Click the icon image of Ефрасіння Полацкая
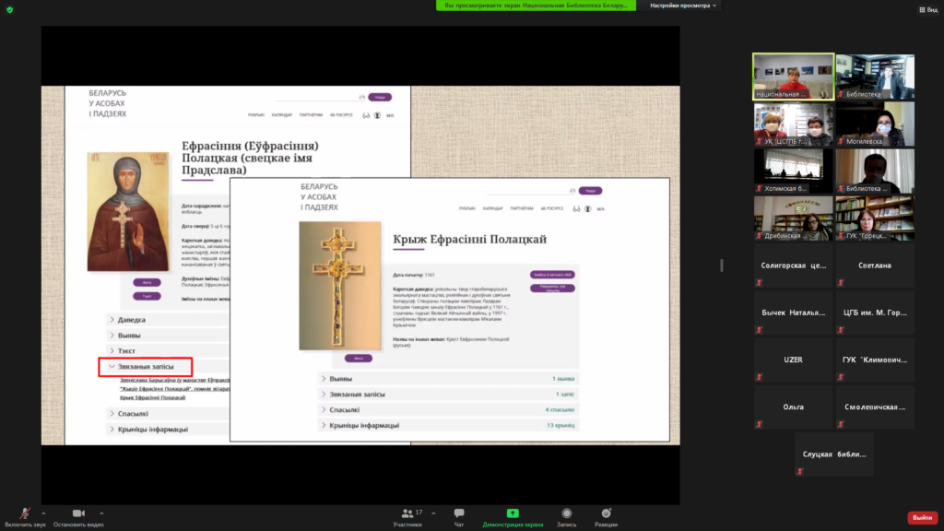Viewport: 944px width, 531px height. (x=128, y=211)
